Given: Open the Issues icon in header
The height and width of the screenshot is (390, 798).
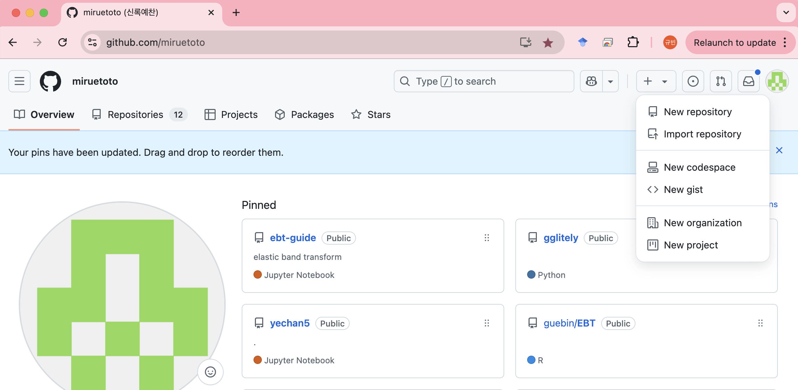Looking at the screenshot, I should click(693, 81).
